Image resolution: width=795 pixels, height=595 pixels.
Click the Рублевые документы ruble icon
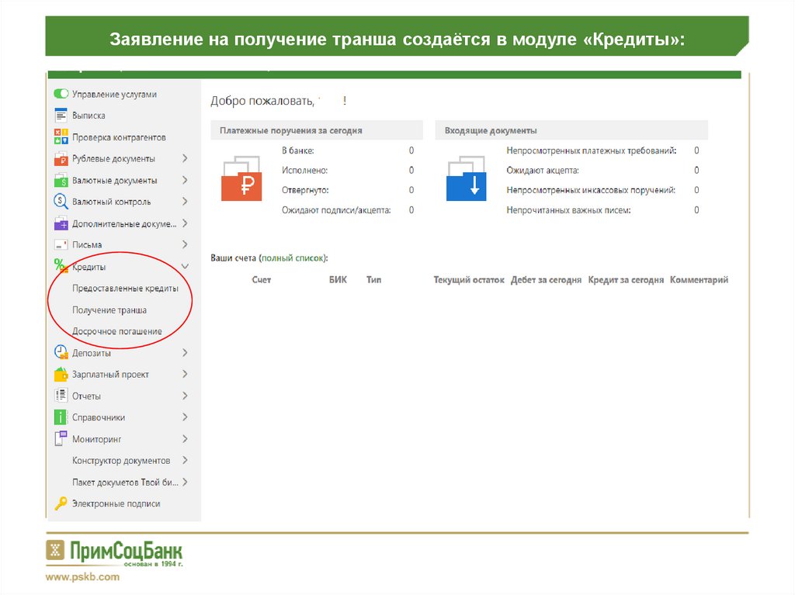(x=61, y=158)
